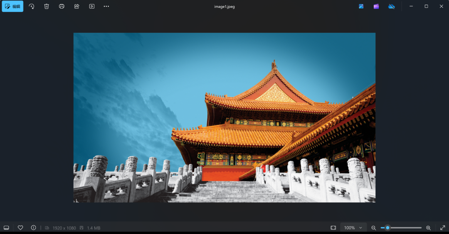The width and height of the screenshot is (449, 234).
Task: Close the Photos window
Action: pos(441,6)
